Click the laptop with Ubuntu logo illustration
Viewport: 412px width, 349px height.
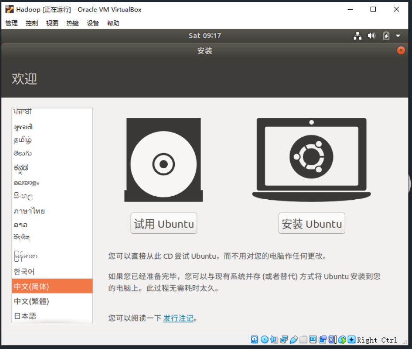click(x=312, y=159)
